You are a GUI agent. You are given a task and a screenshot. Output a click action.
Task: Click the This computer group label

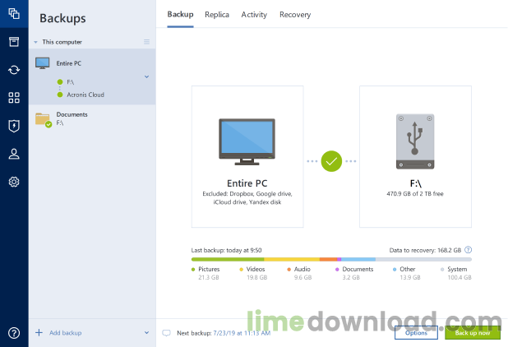(62, 42)
